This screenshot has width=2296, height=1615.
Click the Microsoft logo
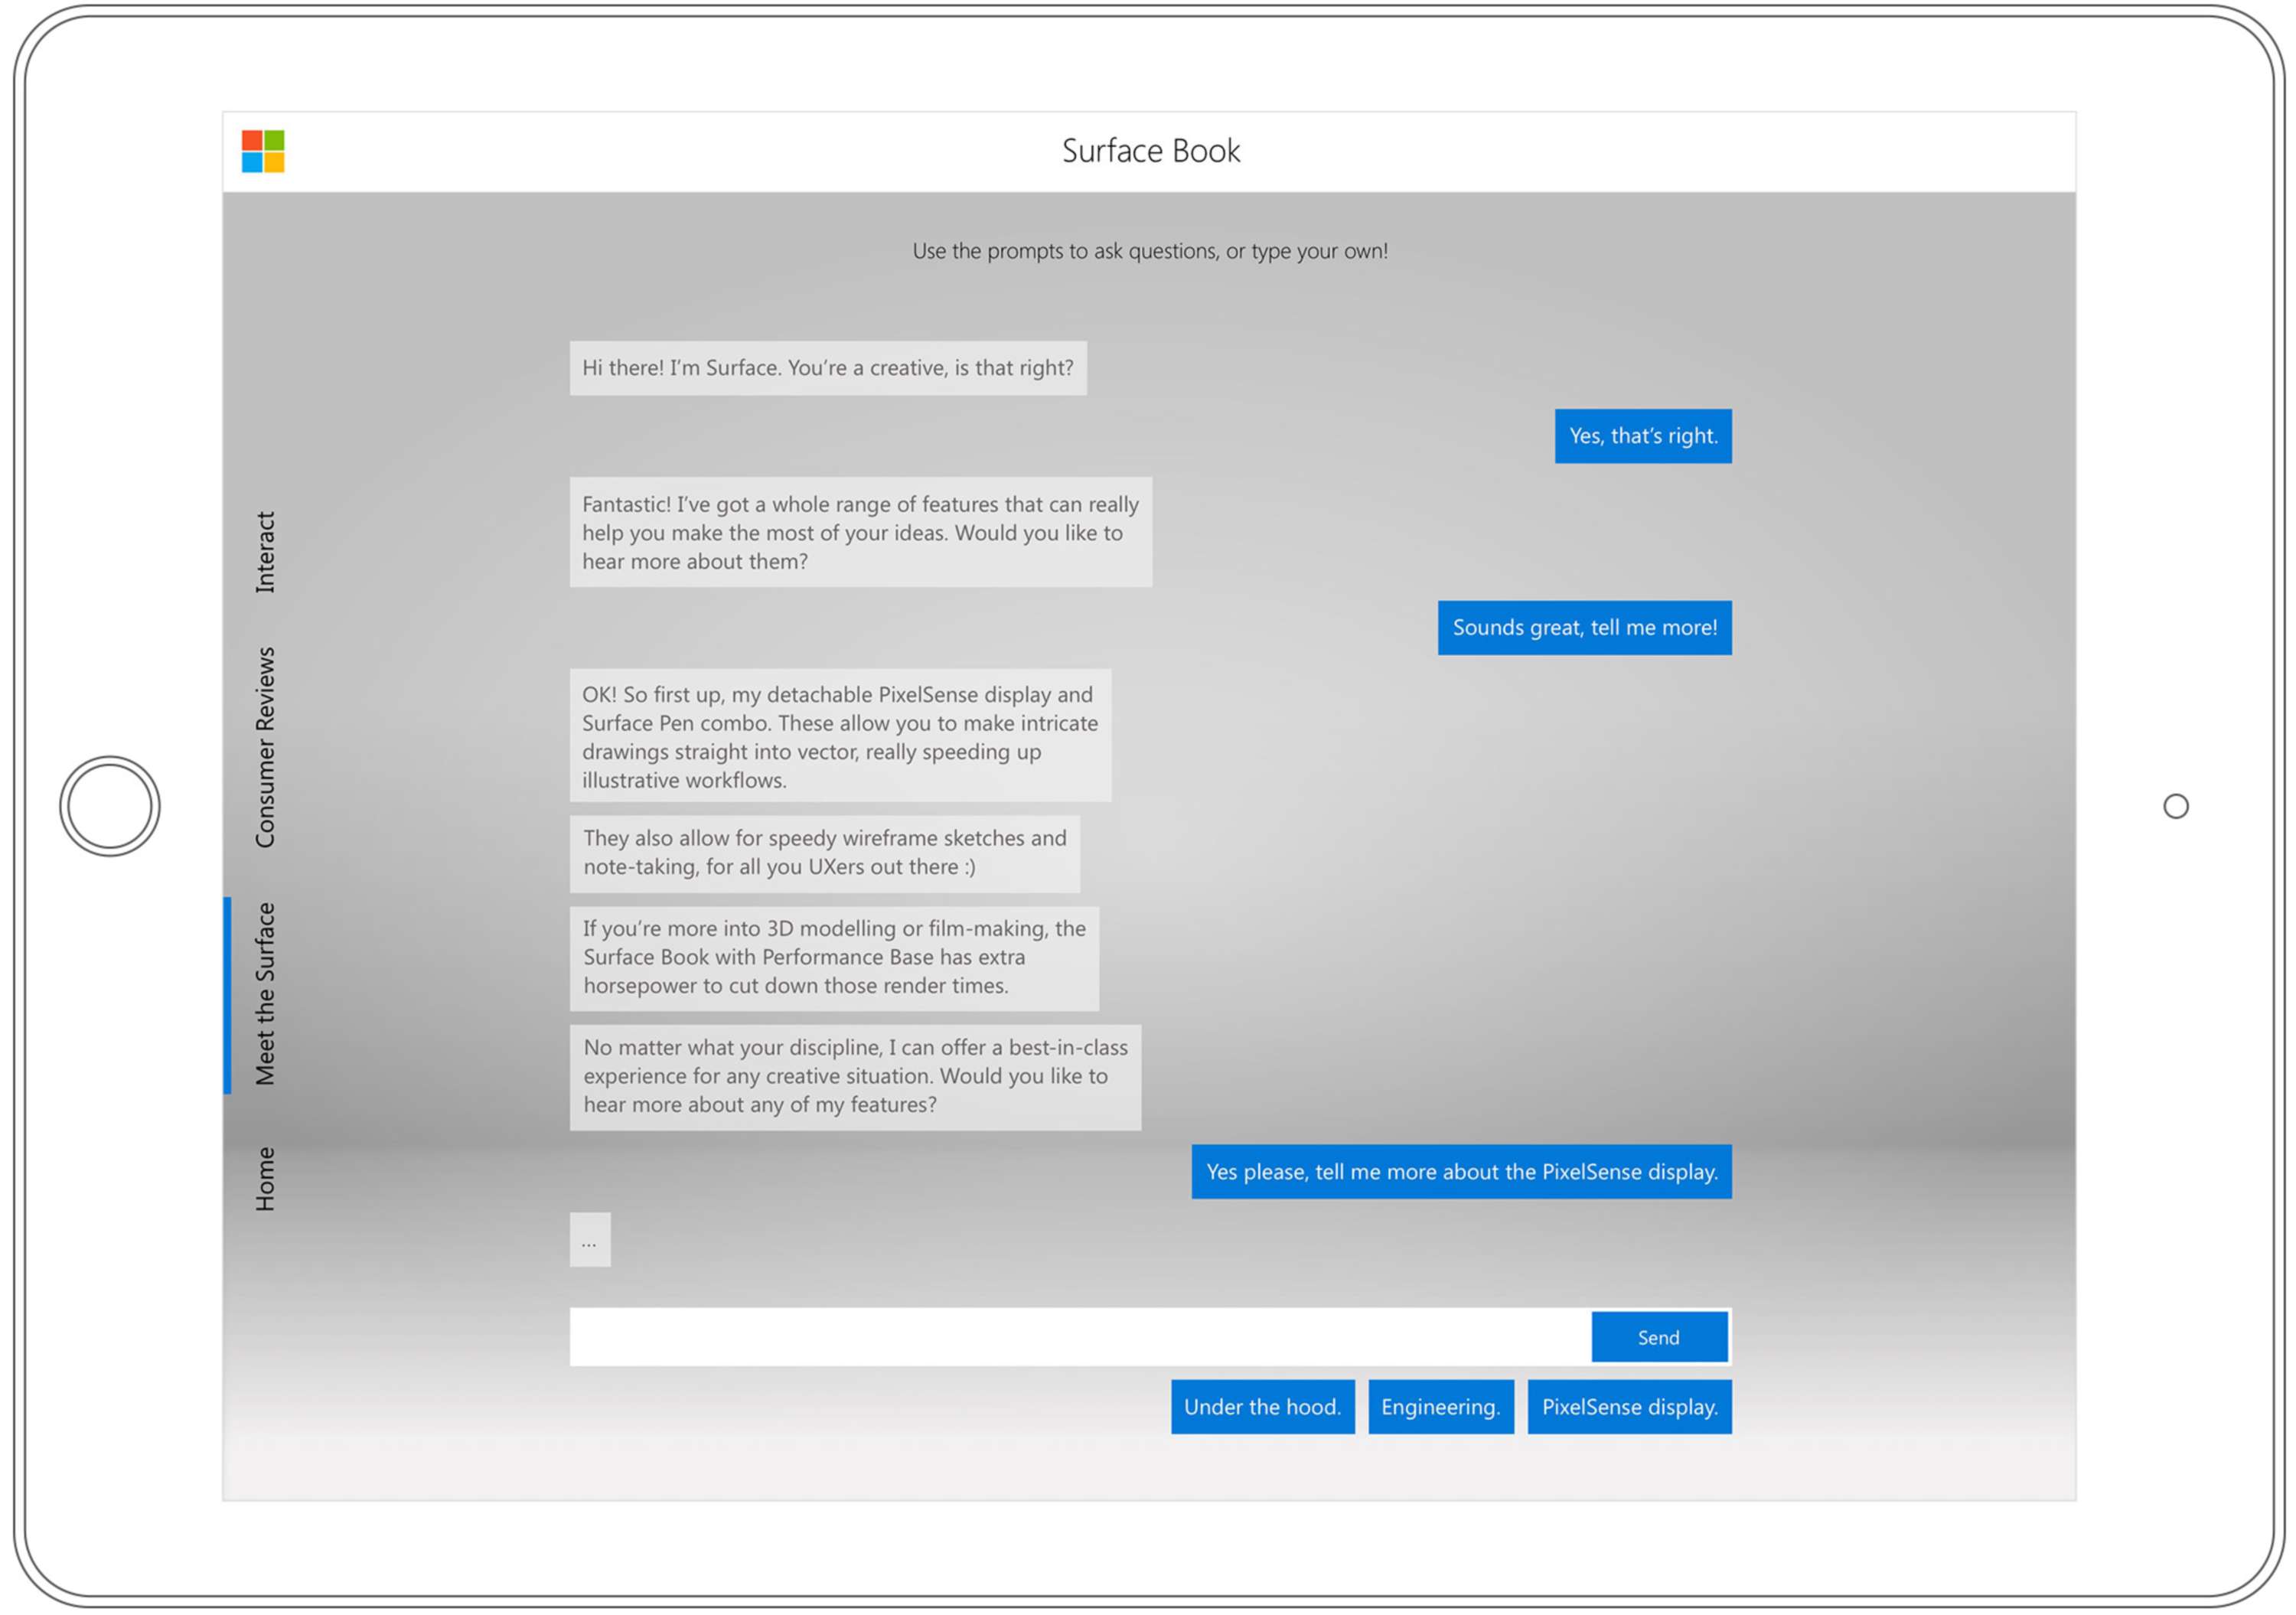(x=263, y=151)
